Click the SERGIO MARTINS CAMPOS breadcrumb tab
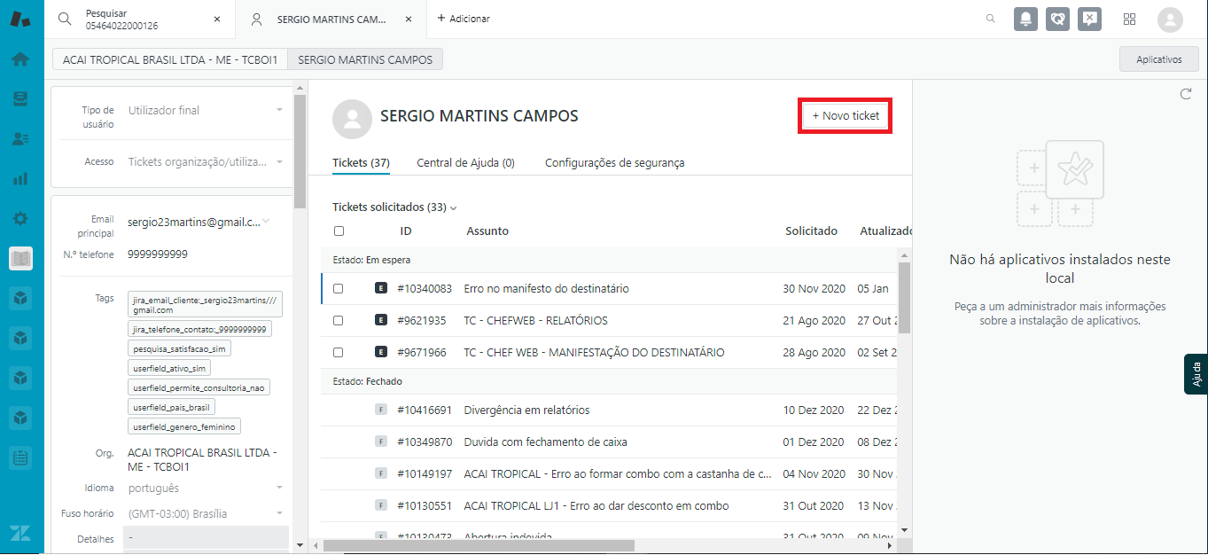1208x555 pixels. pos(365,59)
